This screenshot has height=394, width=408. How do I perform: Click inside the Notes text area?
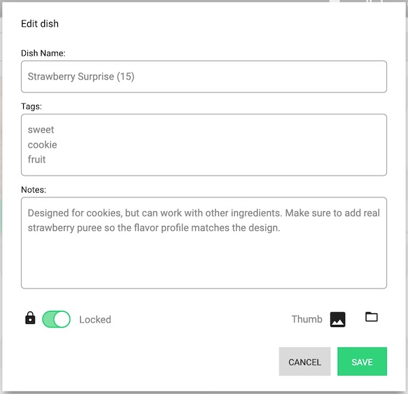[204, 243]
